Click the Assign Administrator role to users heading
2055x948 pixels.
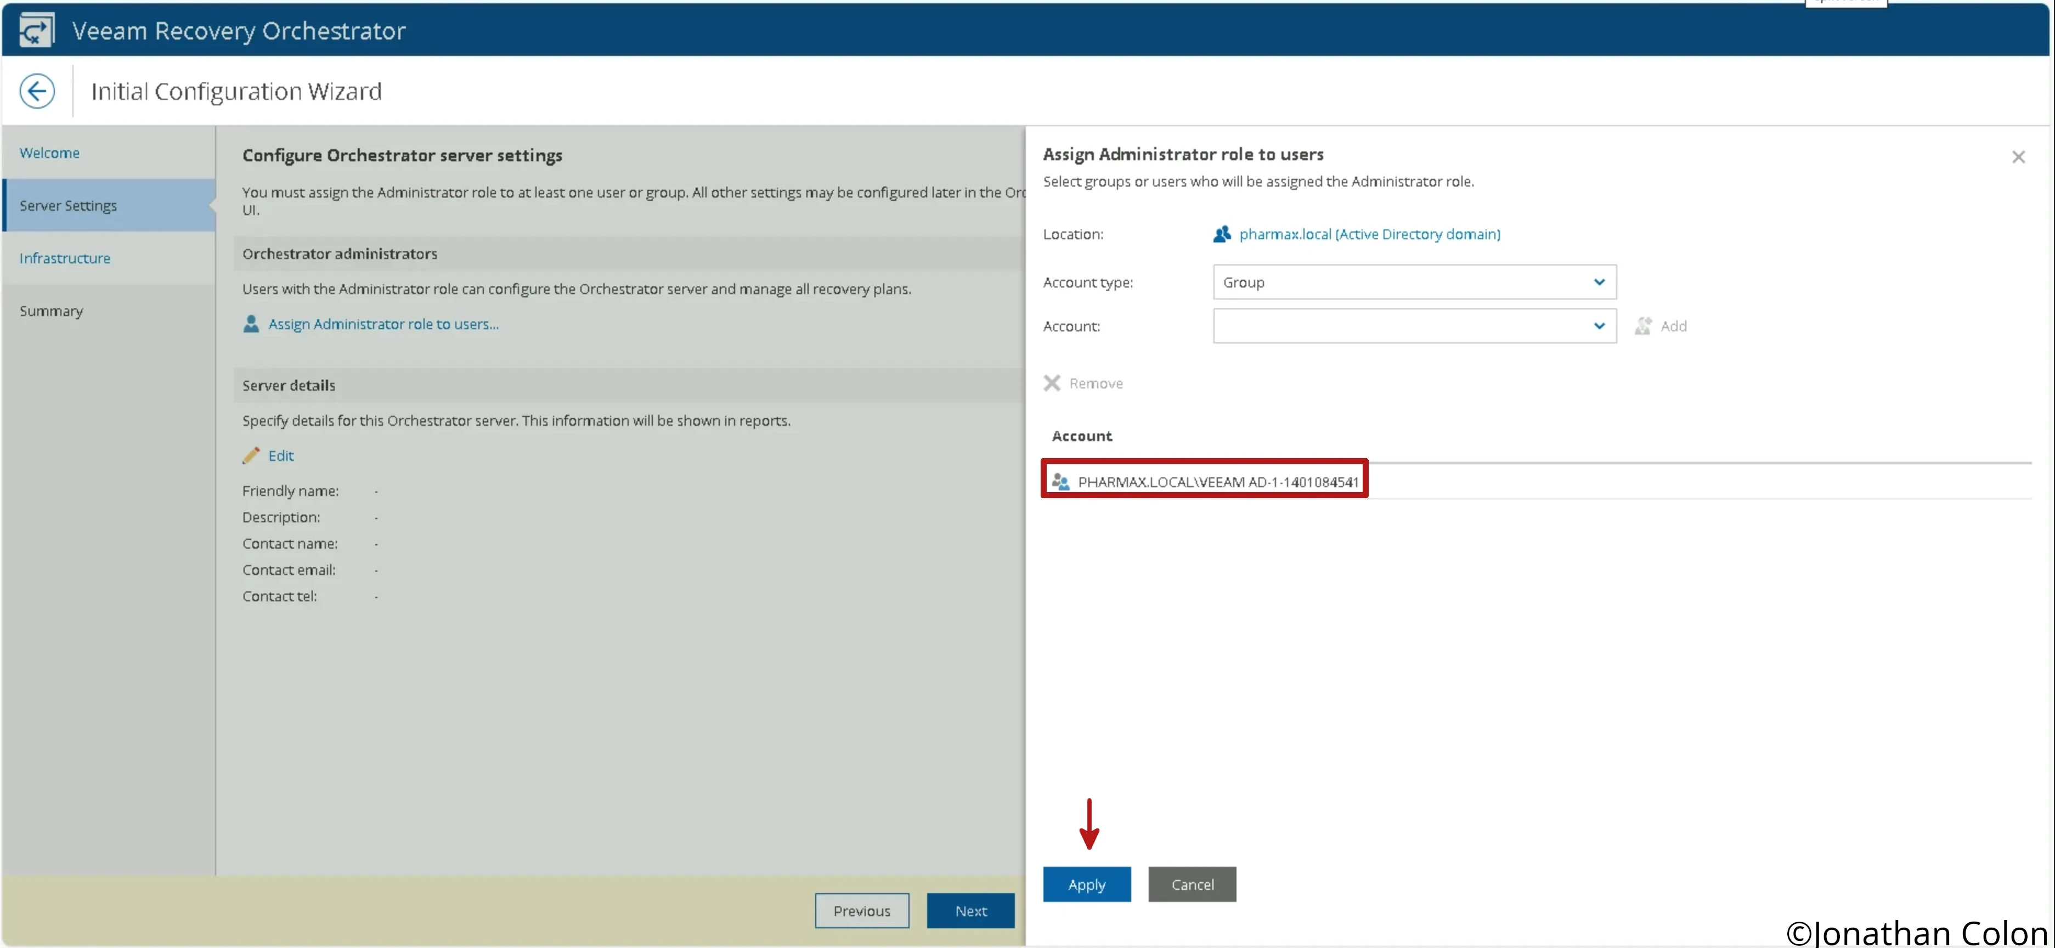(1183, 154)
